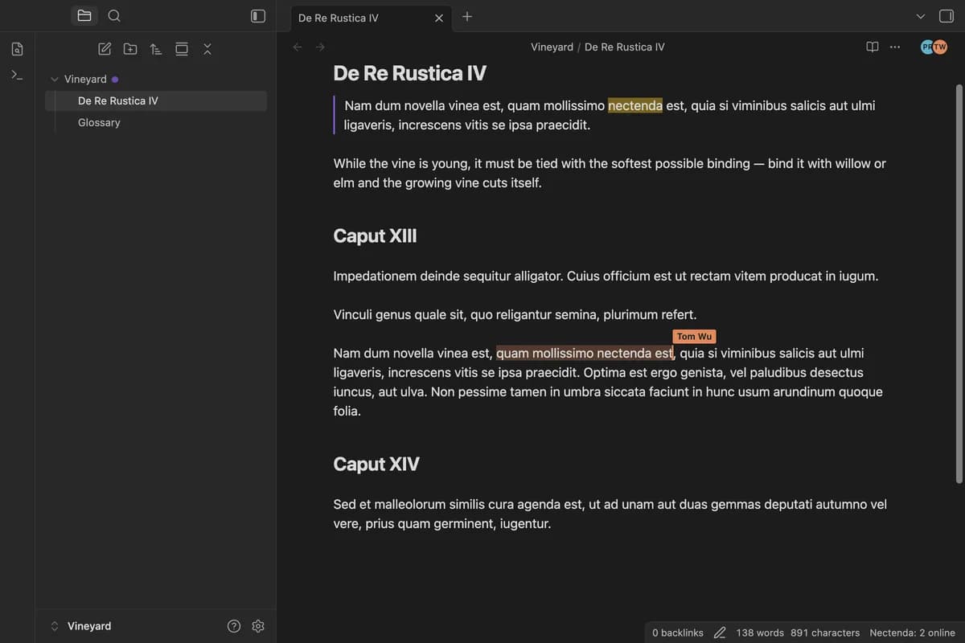This screenshot has width=965, height=643.
Task: Click 891 characters in status bar
Action: (825, 633)
